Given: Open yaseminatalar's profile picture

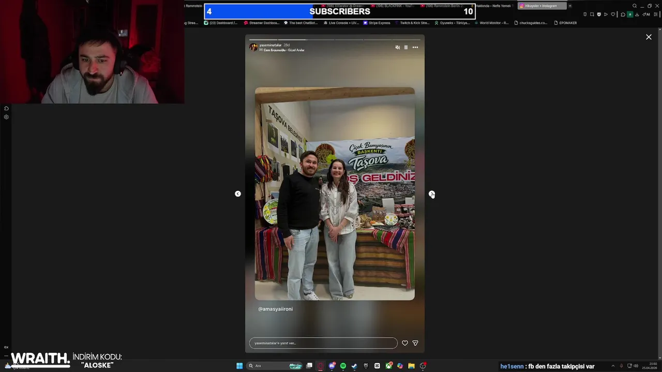Looking at the screenshot, I should 253,47.
